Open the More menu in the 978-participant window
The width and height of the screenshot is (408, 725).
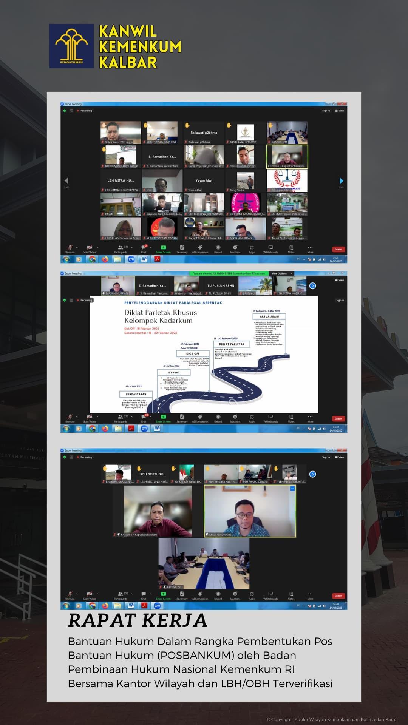click(x=310, y=249)
